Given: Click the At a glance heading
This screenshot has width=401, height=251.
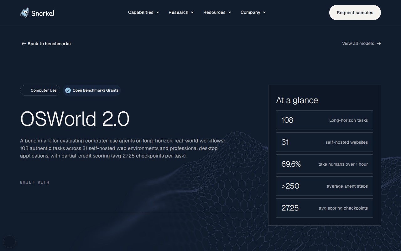Looking at the screenshot, I should 297,100.
